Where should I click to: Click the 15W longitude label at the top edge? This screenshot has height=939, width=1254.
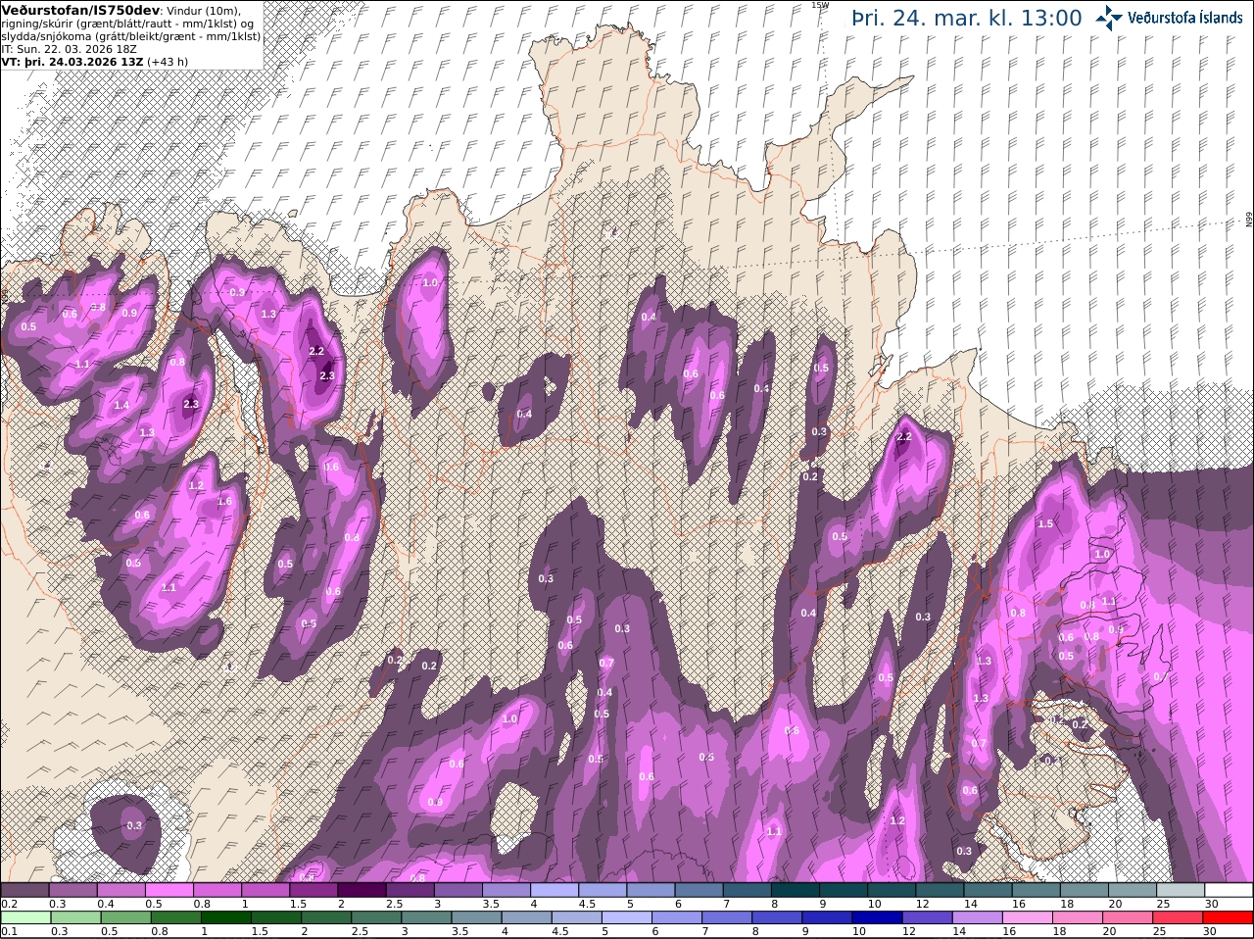click(820, 5)
